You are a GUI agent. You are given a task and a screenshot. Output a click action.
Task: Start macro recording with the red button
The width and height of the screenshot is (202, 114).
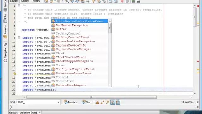pyautogui.click(x=122, y=1)
